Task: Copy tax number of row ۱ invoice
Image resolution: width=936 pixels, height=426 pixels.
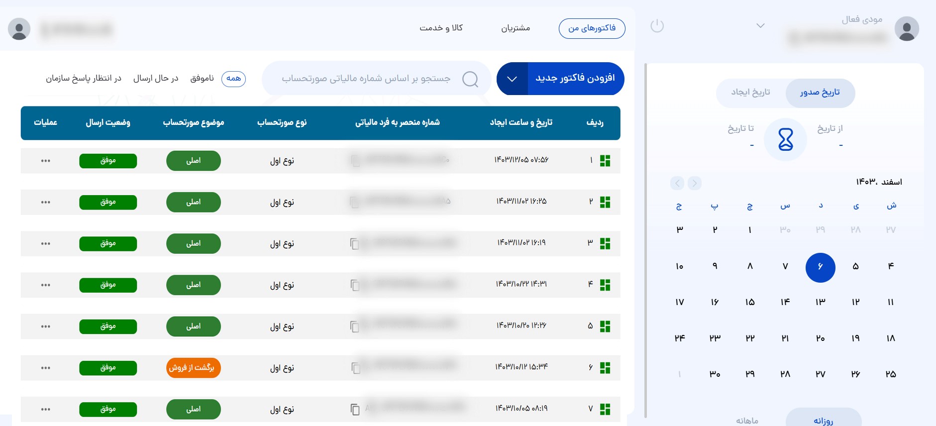Action: (355, 161)
